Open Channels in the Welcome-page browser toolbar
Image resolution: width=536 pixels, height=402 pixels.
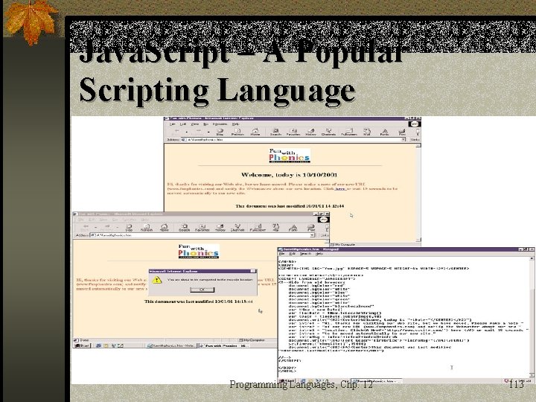click(x=328, y=132)
